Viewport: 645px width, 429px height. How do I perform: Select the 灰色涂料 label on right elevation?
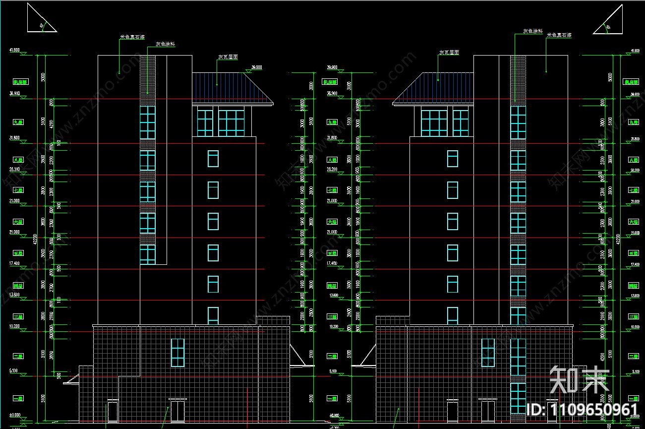pos(533,31)
